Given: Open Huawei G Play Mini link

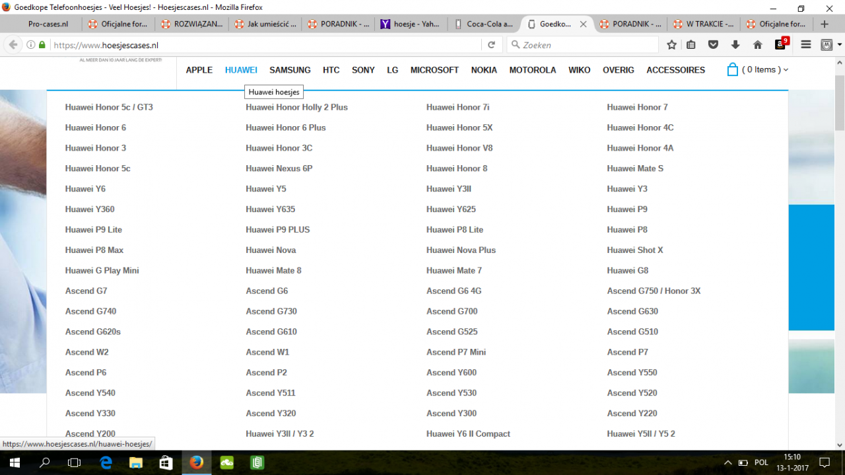Looking at the screenshot, I should (x=102, y=271).
